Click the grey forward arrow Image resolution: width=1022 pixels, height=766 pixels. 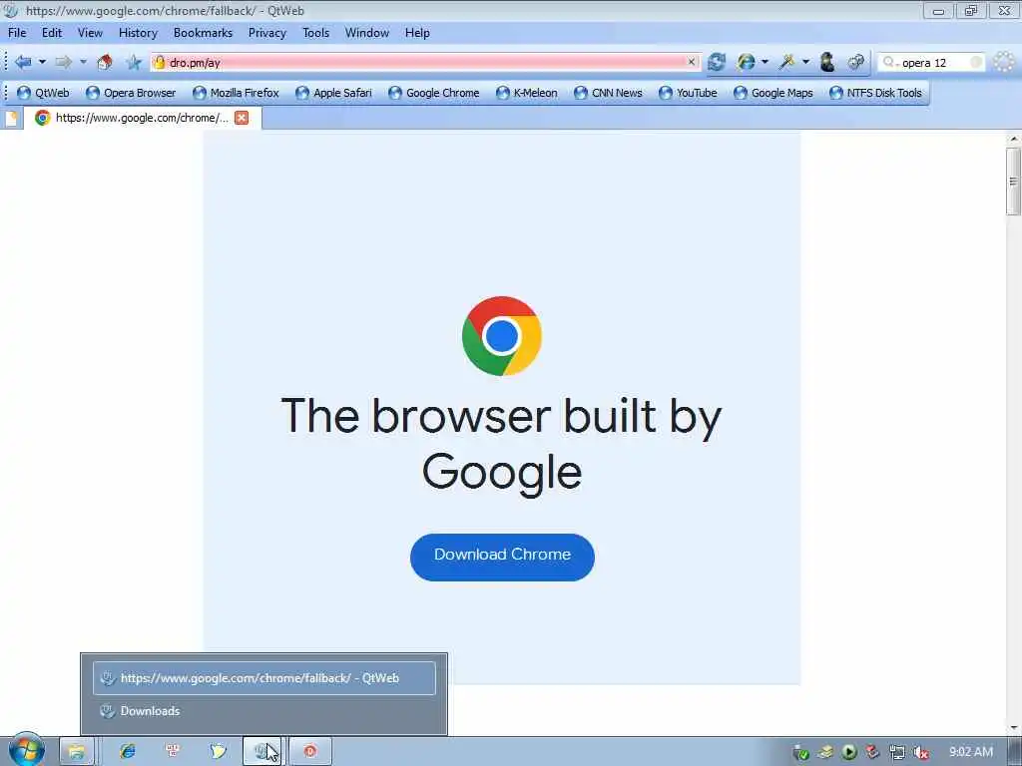pos(63,63)
